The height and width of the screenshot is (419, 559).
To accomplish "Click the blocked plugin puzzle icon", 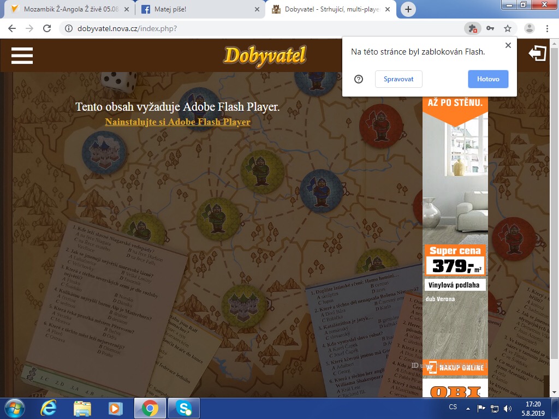I will pos(473,28).
